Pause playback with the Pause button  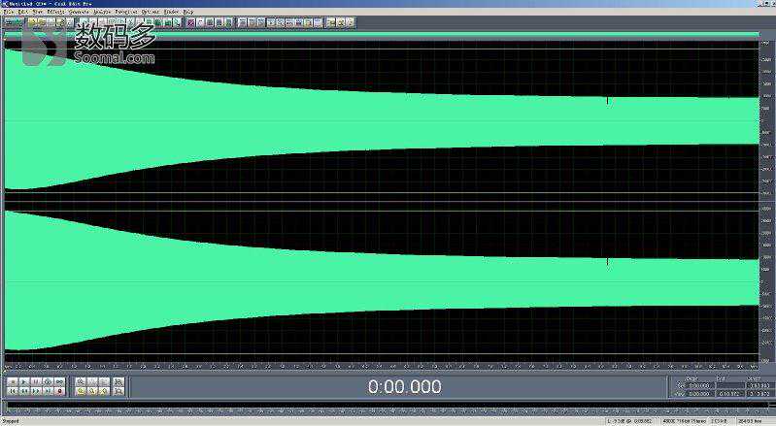tap(36, 382)
